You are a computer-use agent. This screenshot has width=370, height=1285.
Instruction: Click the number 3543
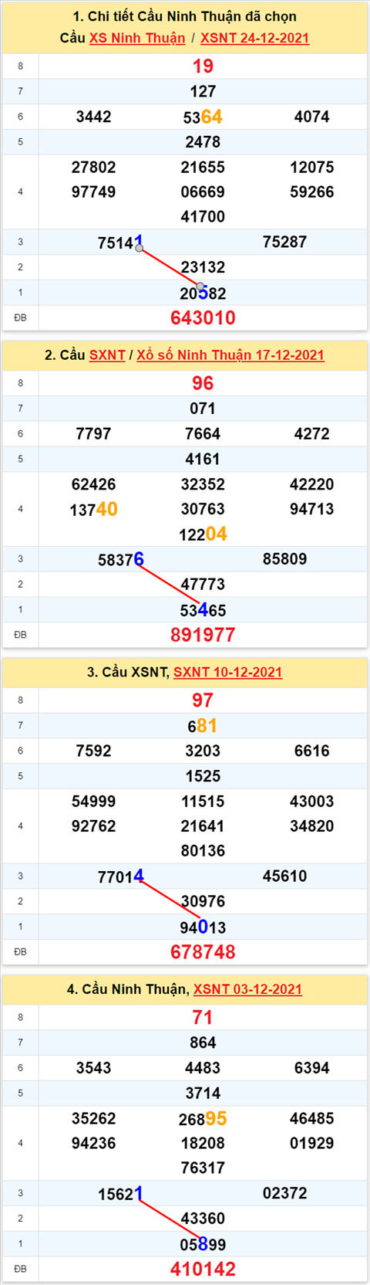coord(94,1069)
